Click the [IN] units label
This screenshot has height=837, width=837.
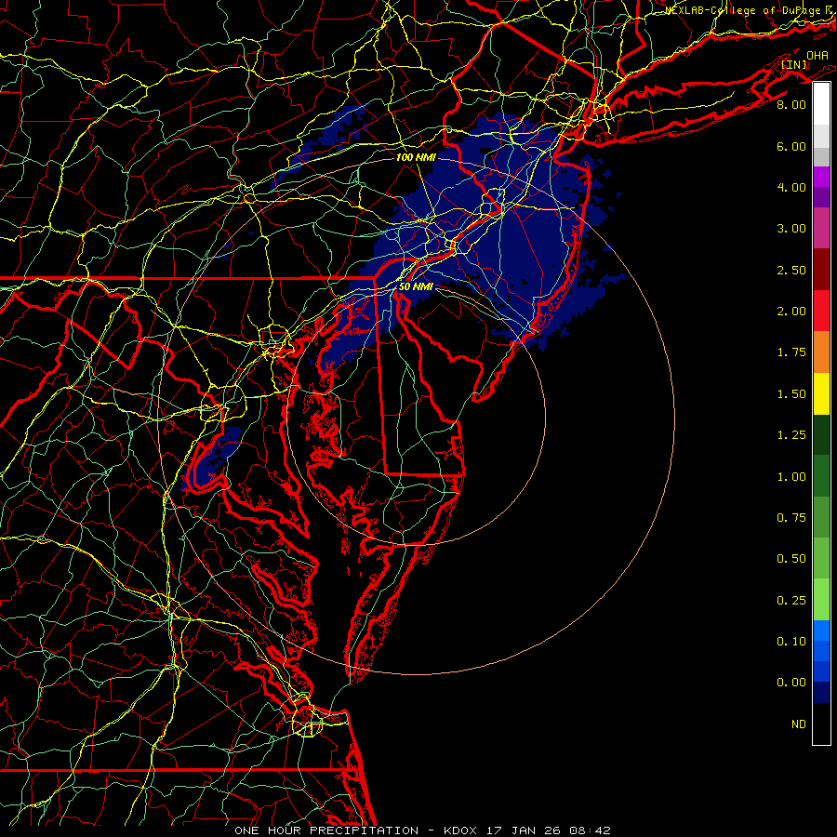pos(794,64)
